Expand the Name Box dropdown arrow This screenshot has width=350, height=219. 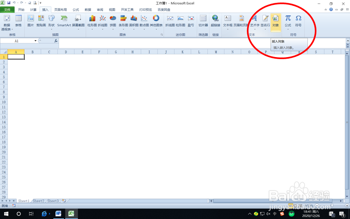[35, 41]
